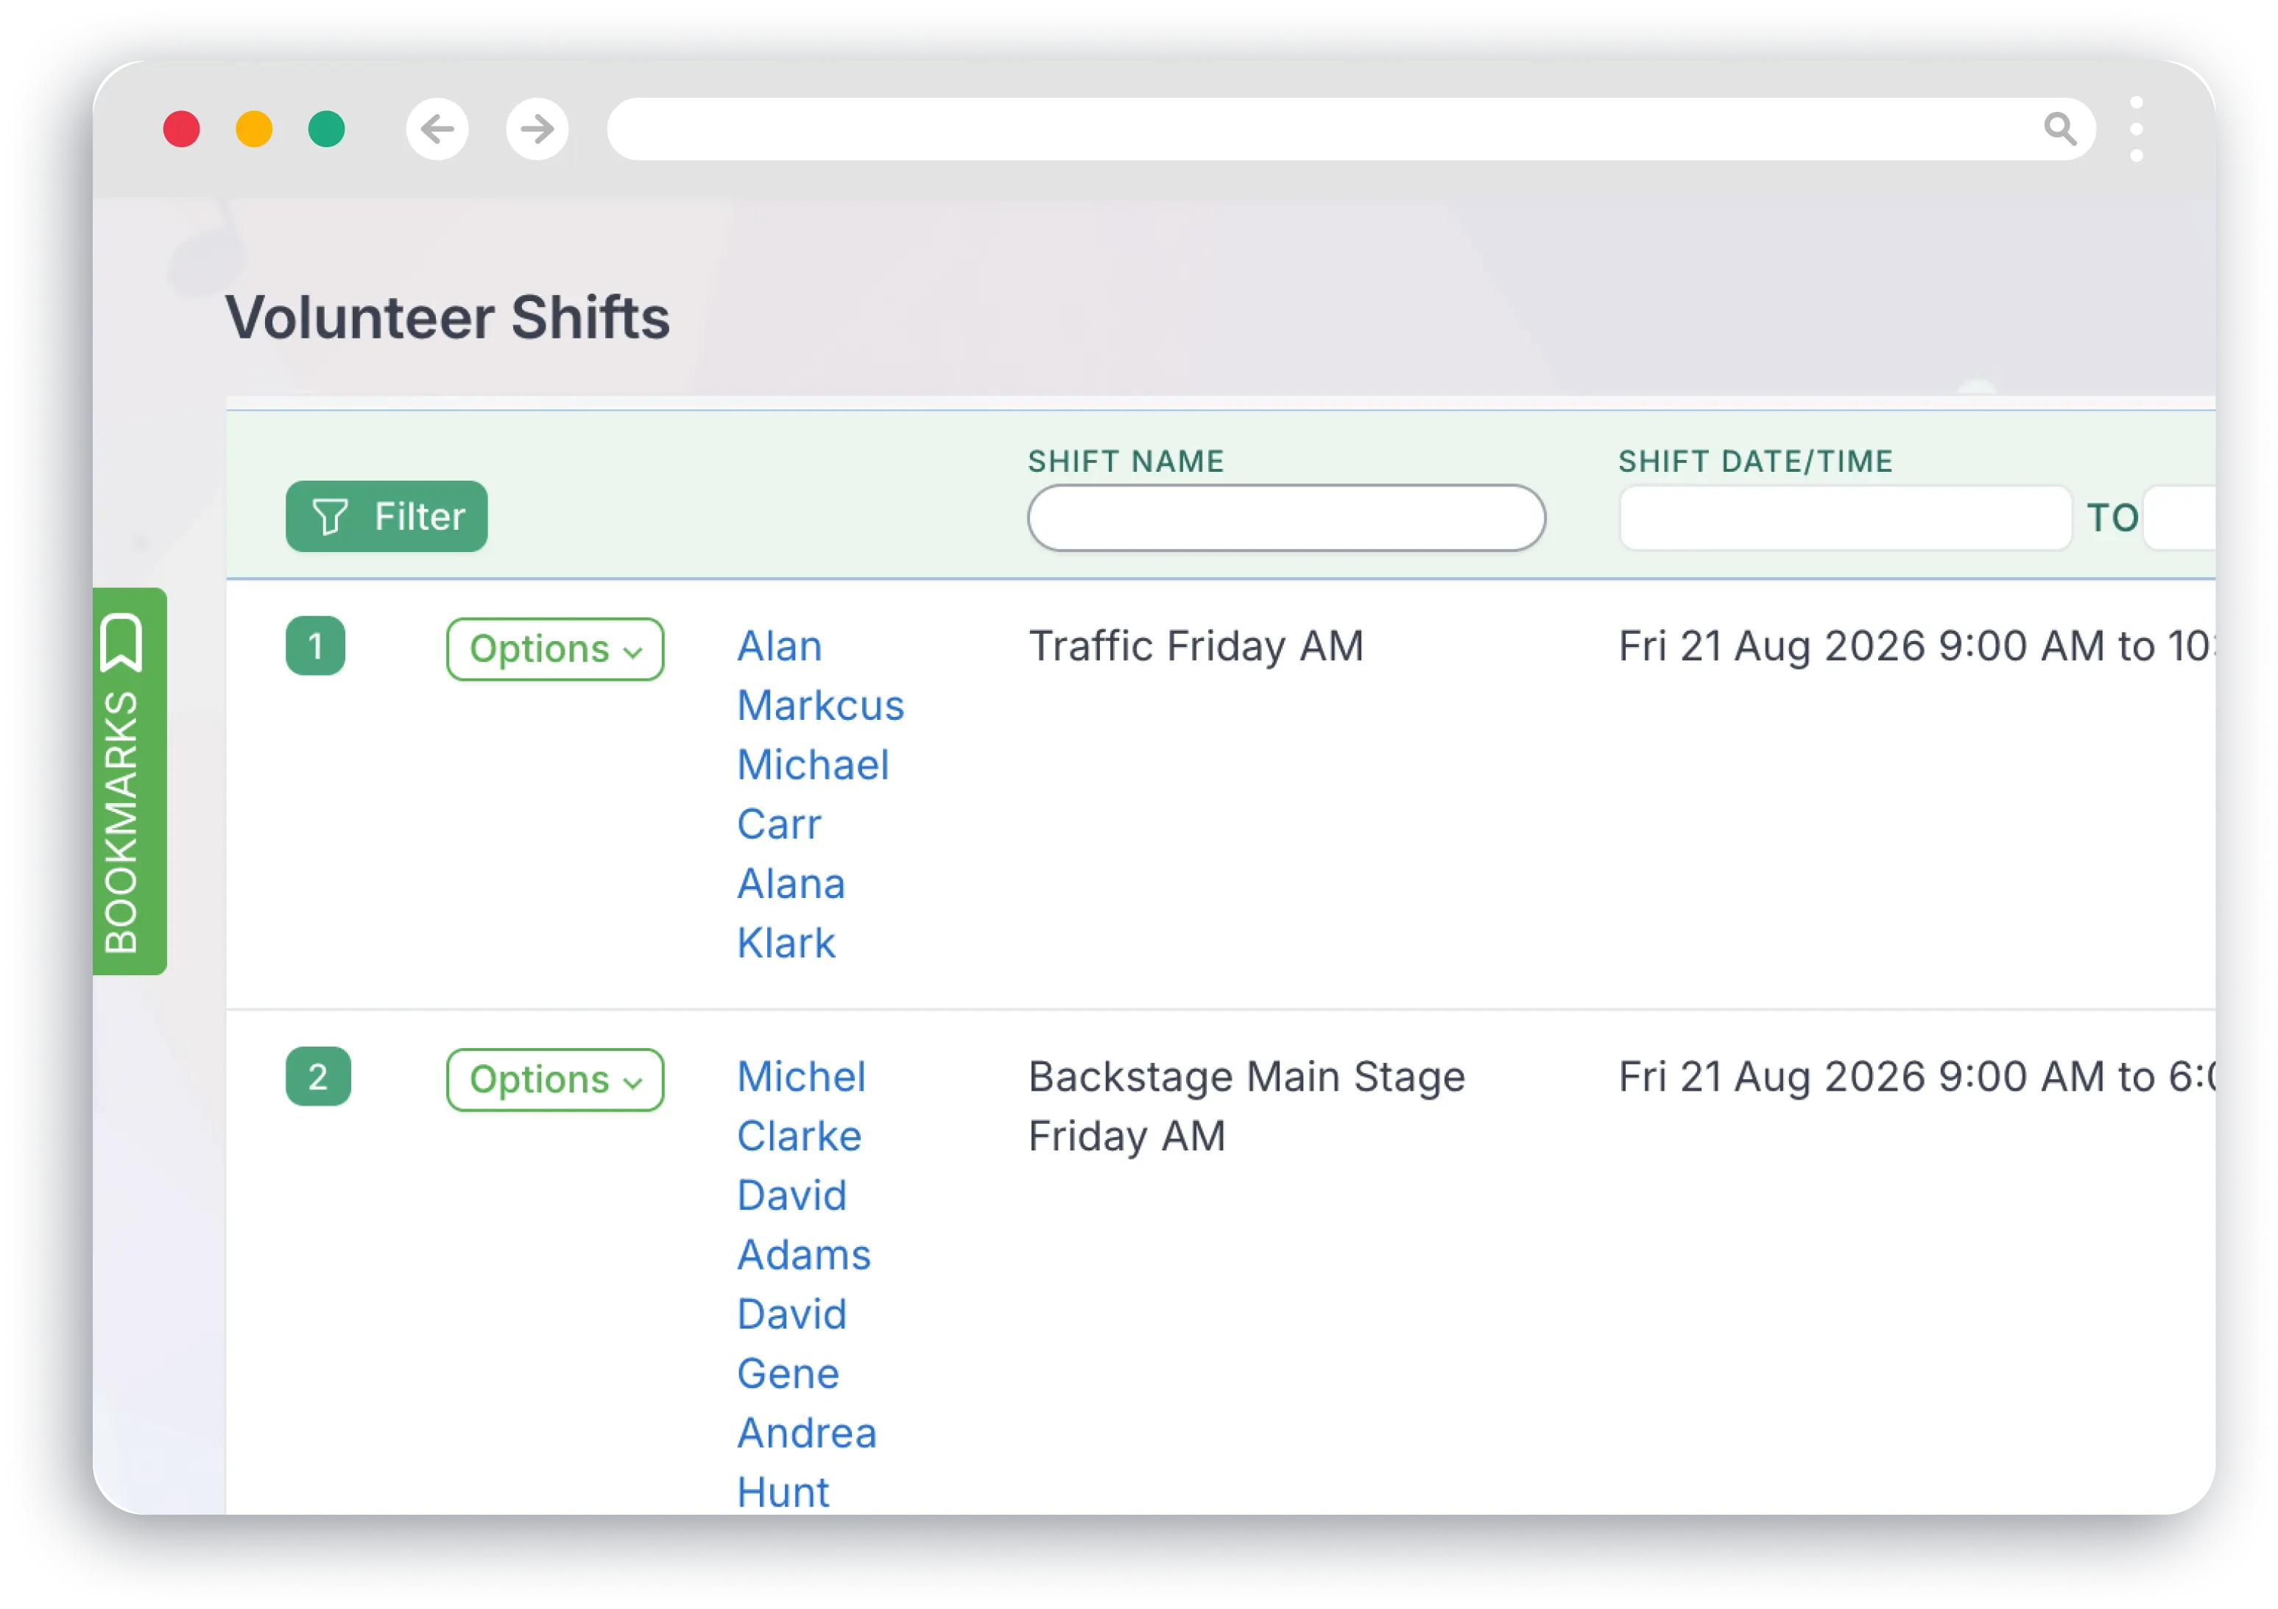Open the browser three-dot menu
This screenshot has width=2278, height=1609.
(x=2137, y=129)
